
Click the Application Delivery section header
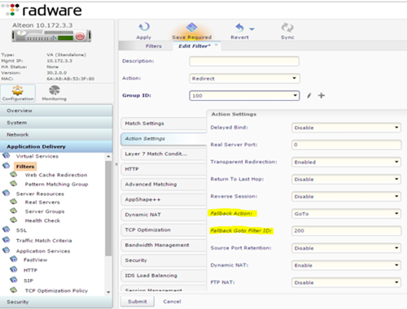56,146
